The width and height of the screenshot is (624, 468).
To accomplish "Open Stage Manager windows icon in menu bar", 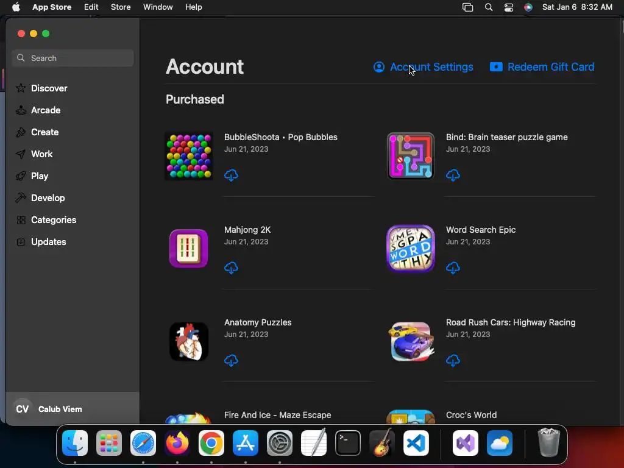I will 467,7.
